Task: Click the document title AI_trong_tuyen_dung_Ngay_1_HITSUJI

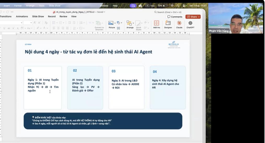Action: 75,12
